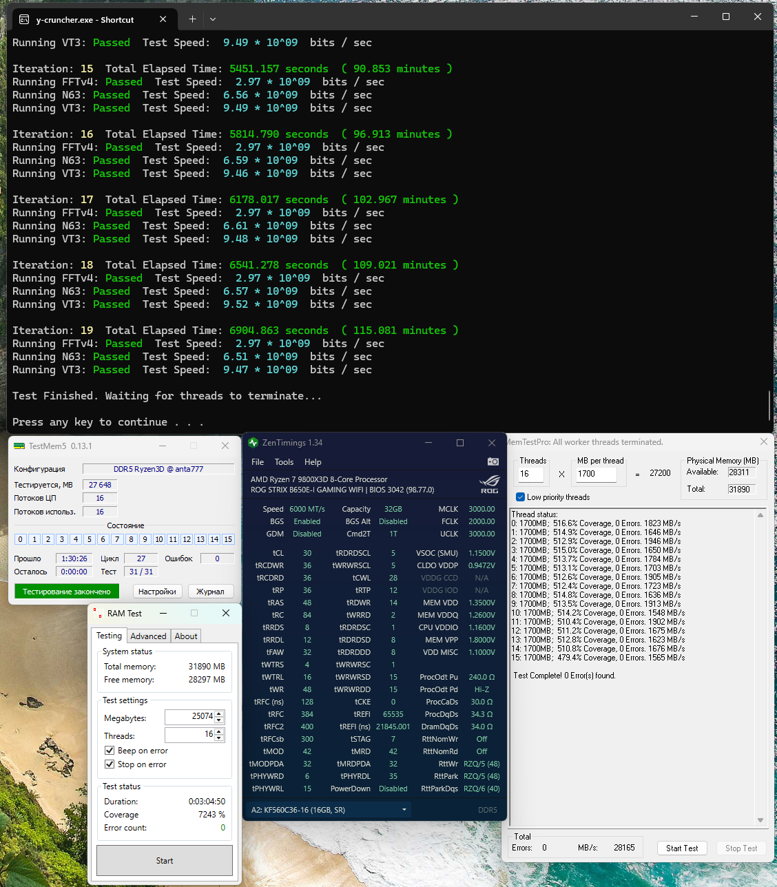Close the ZenTimings window

coord(492,443)
